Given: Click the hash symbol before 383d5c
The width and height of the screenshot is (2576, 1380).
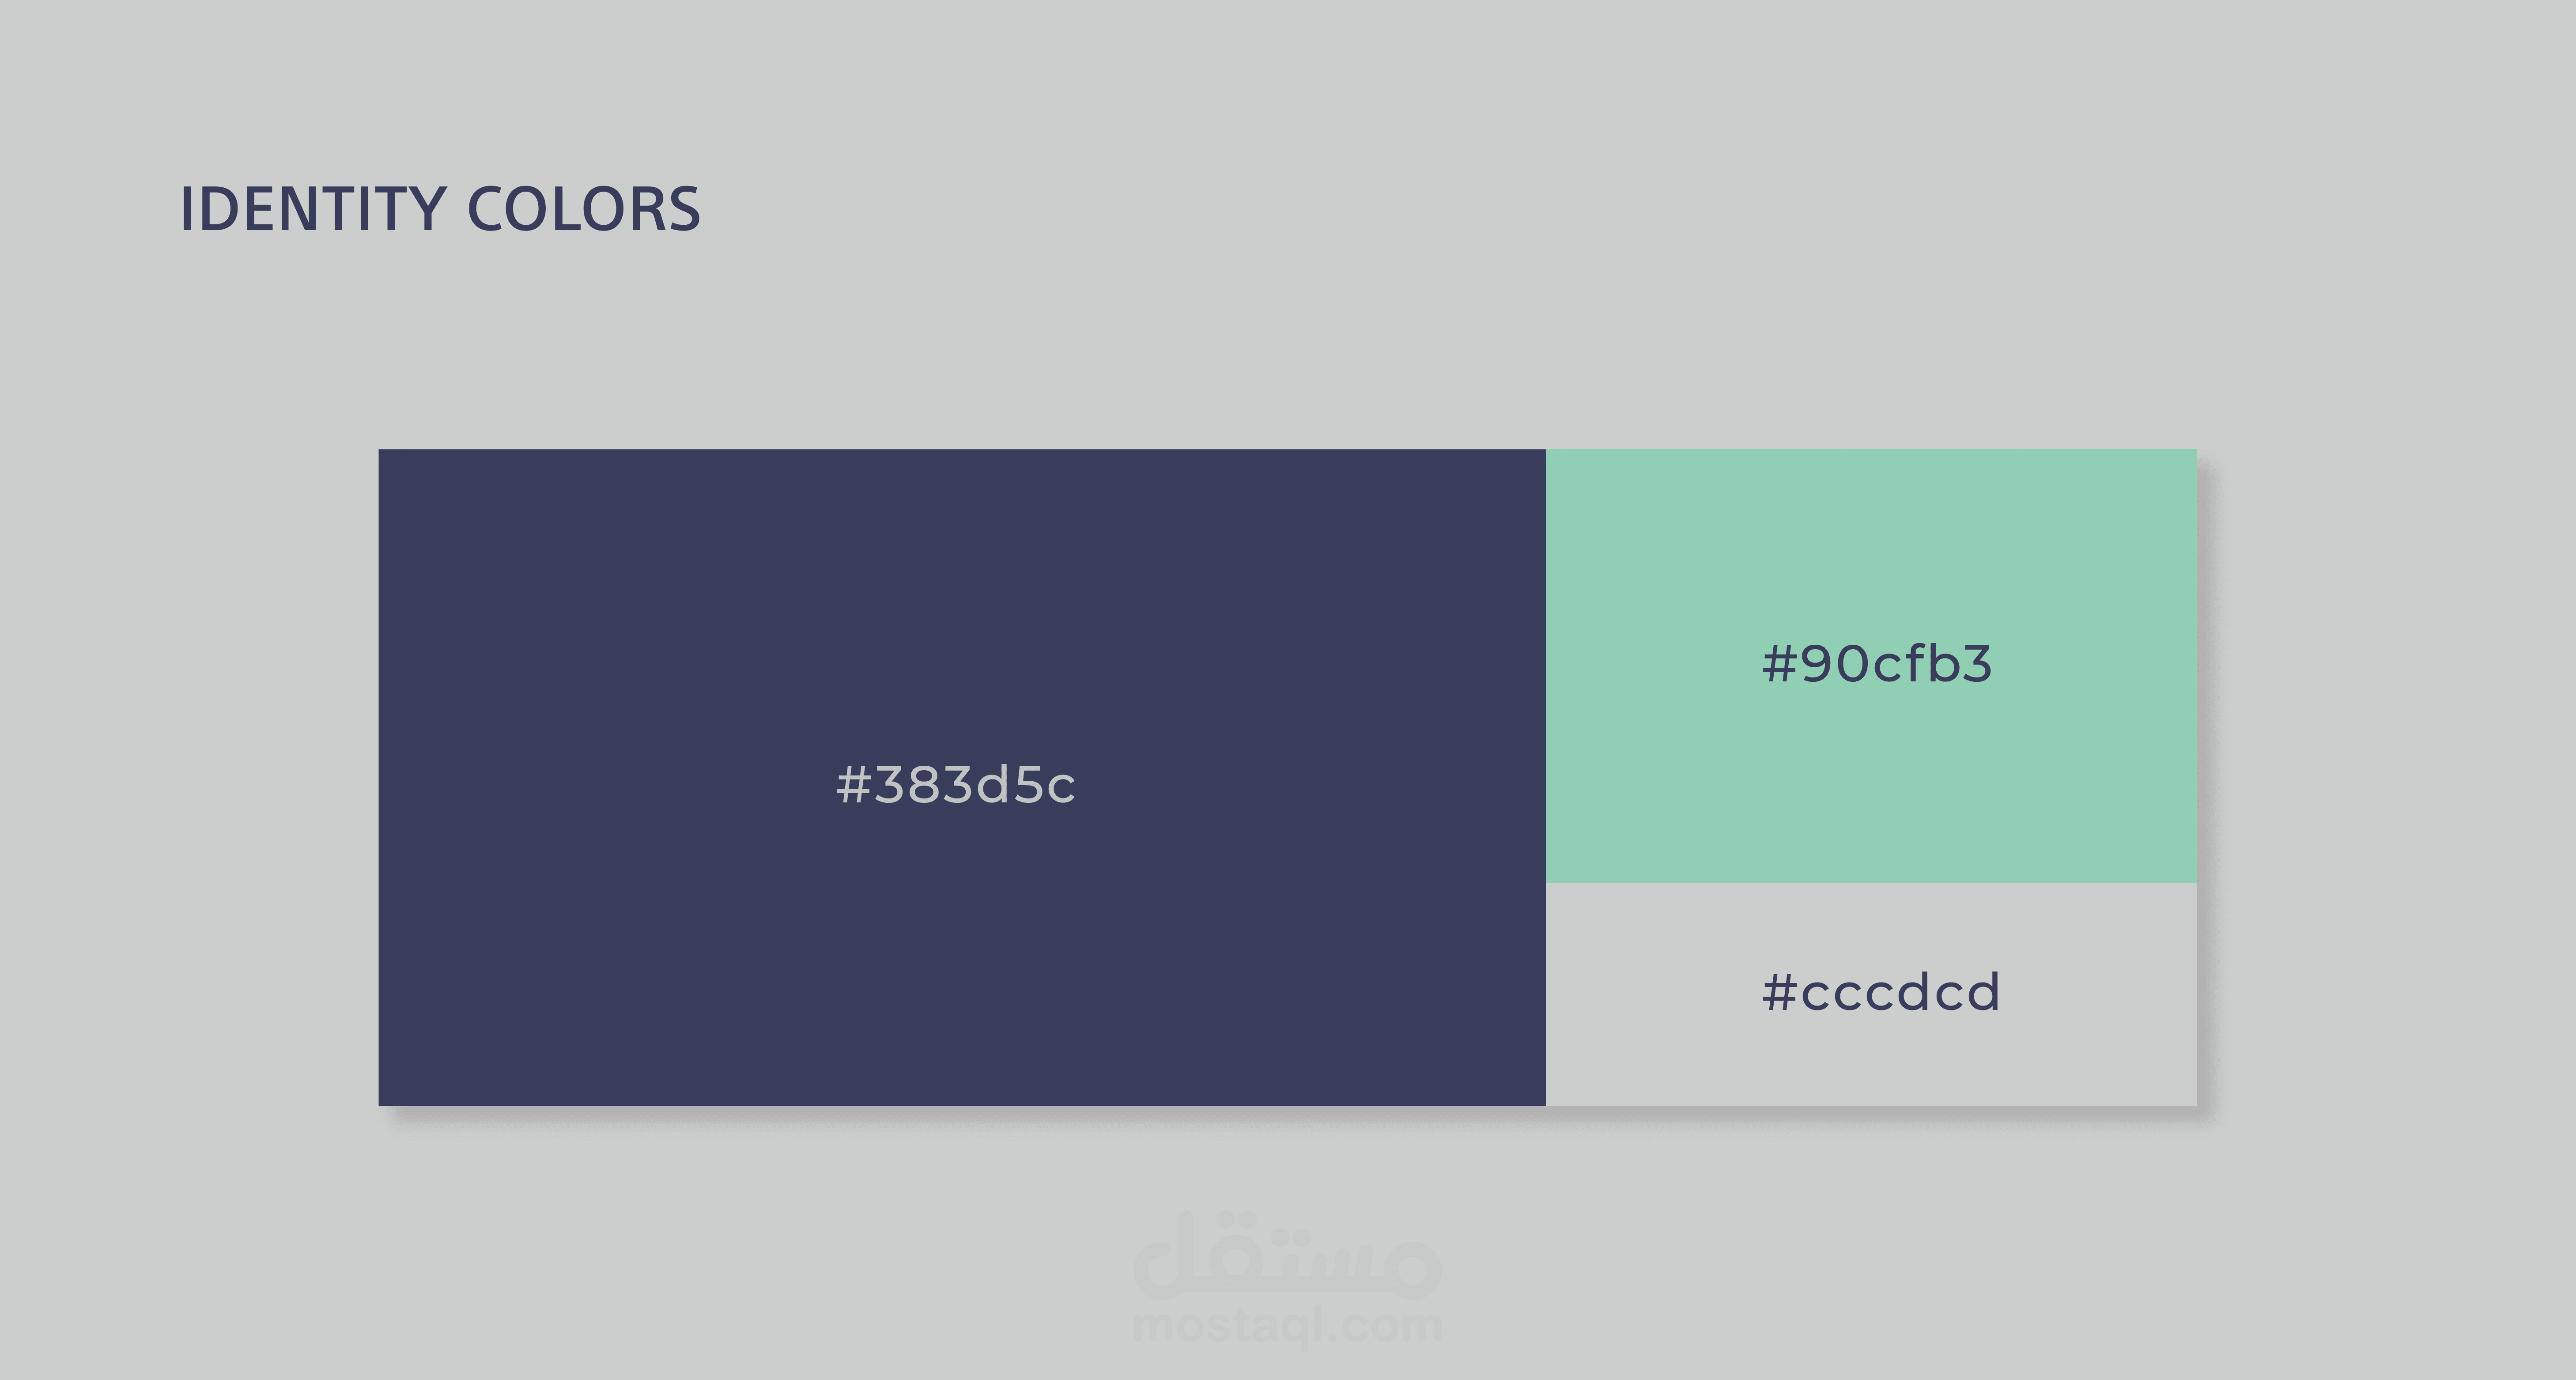Looking at the screenshot, I should pyautogui.click(x=854, y=785).
